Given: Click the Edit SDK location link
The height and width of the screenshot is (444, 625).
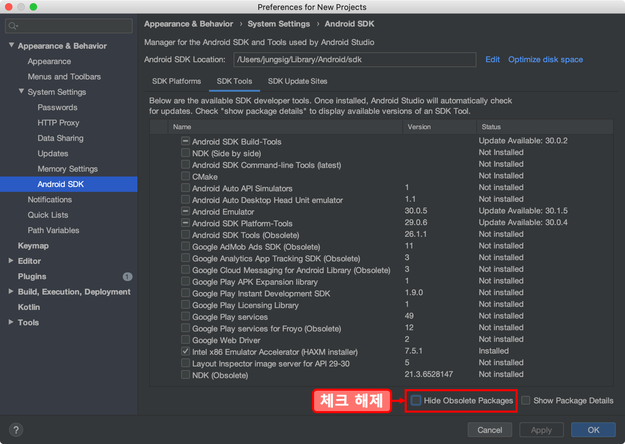Looking at the screenshot, I should 493,59.
